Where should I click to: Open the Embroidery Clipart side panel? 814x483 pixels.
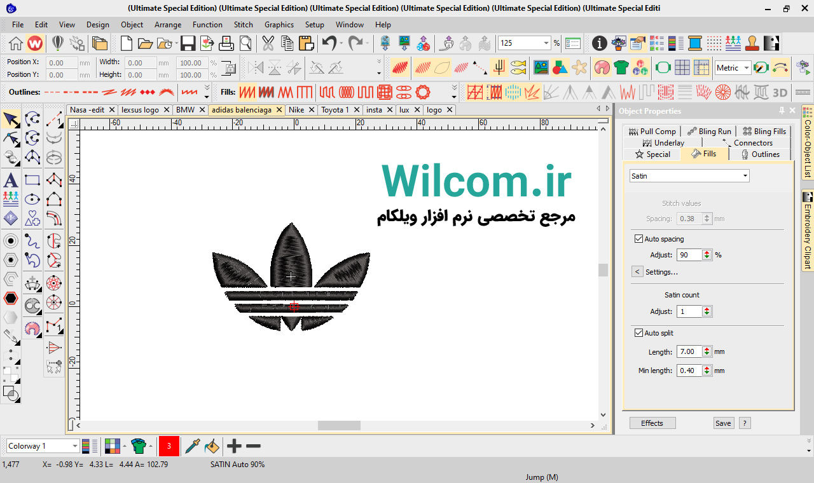tap(808, 231)
